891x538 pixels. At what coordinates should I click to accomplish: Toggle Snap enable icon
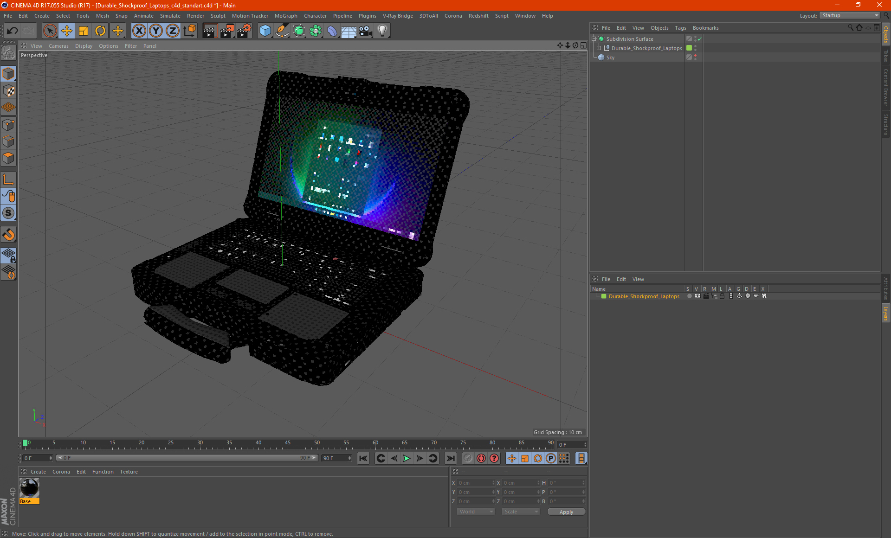[8, 213]
